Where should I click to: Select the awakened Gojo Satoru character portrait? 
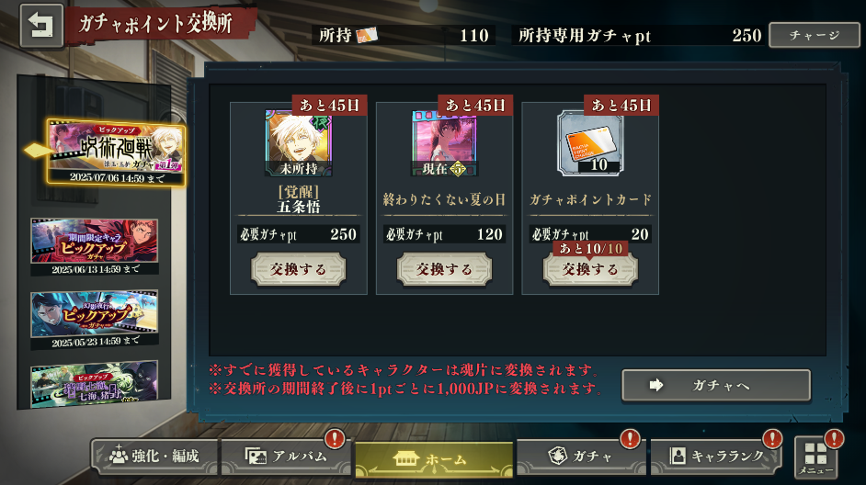(298, 142)
